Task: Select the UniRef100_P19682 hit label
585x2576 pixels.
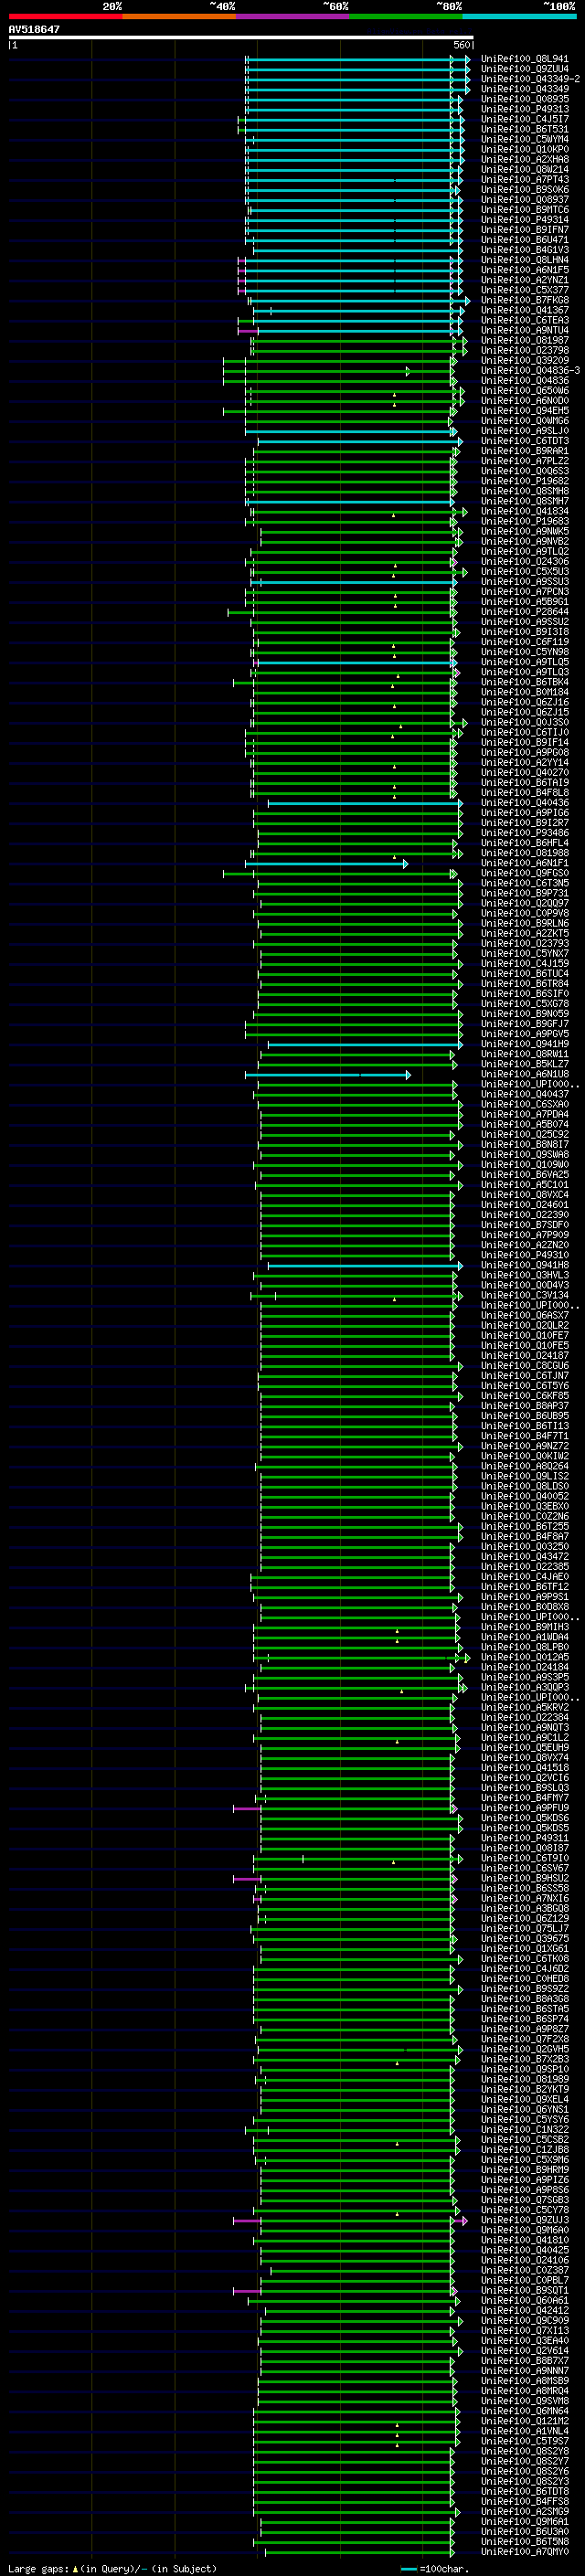Action: (x=525, y=481)
